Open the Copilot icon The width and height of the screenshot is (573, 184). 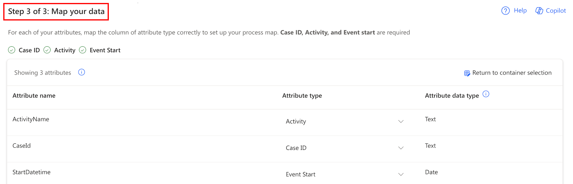coord(539,11)
